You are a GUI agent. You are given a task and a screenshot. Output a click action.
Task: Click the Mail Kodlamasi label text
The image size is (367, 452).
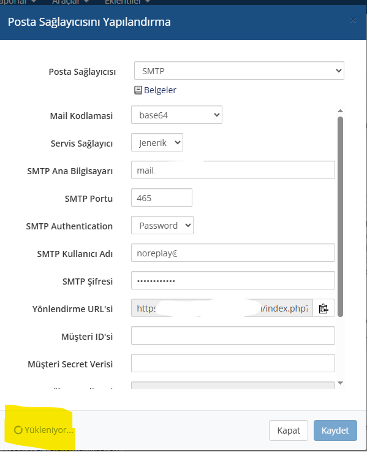tap(81, 116)
